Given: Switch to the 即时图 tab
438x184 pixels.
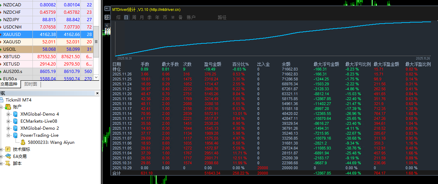Looking at the screenshot, I should pos(31,84).
